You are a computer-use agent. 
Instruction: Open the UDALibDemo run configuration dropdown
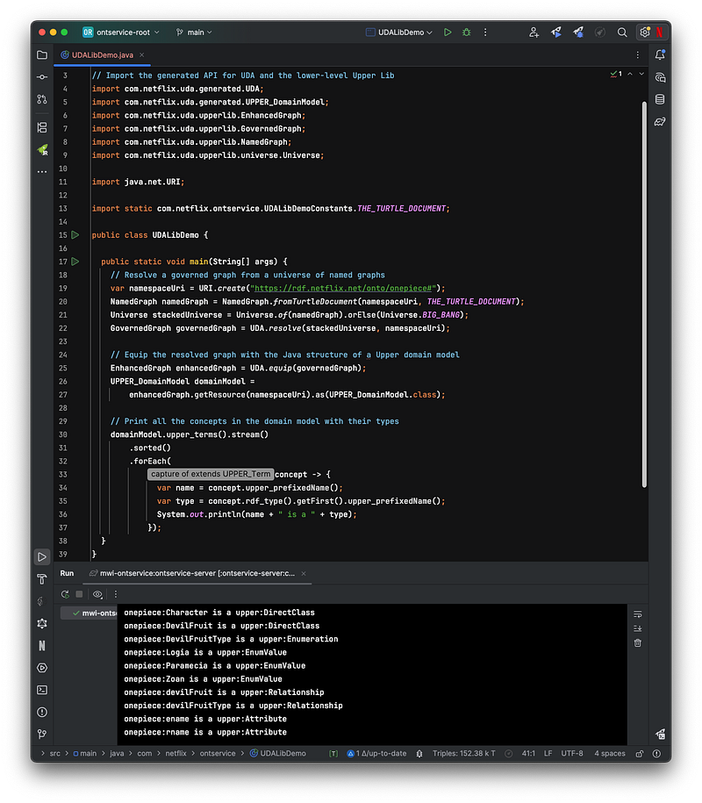coord(400,32)
